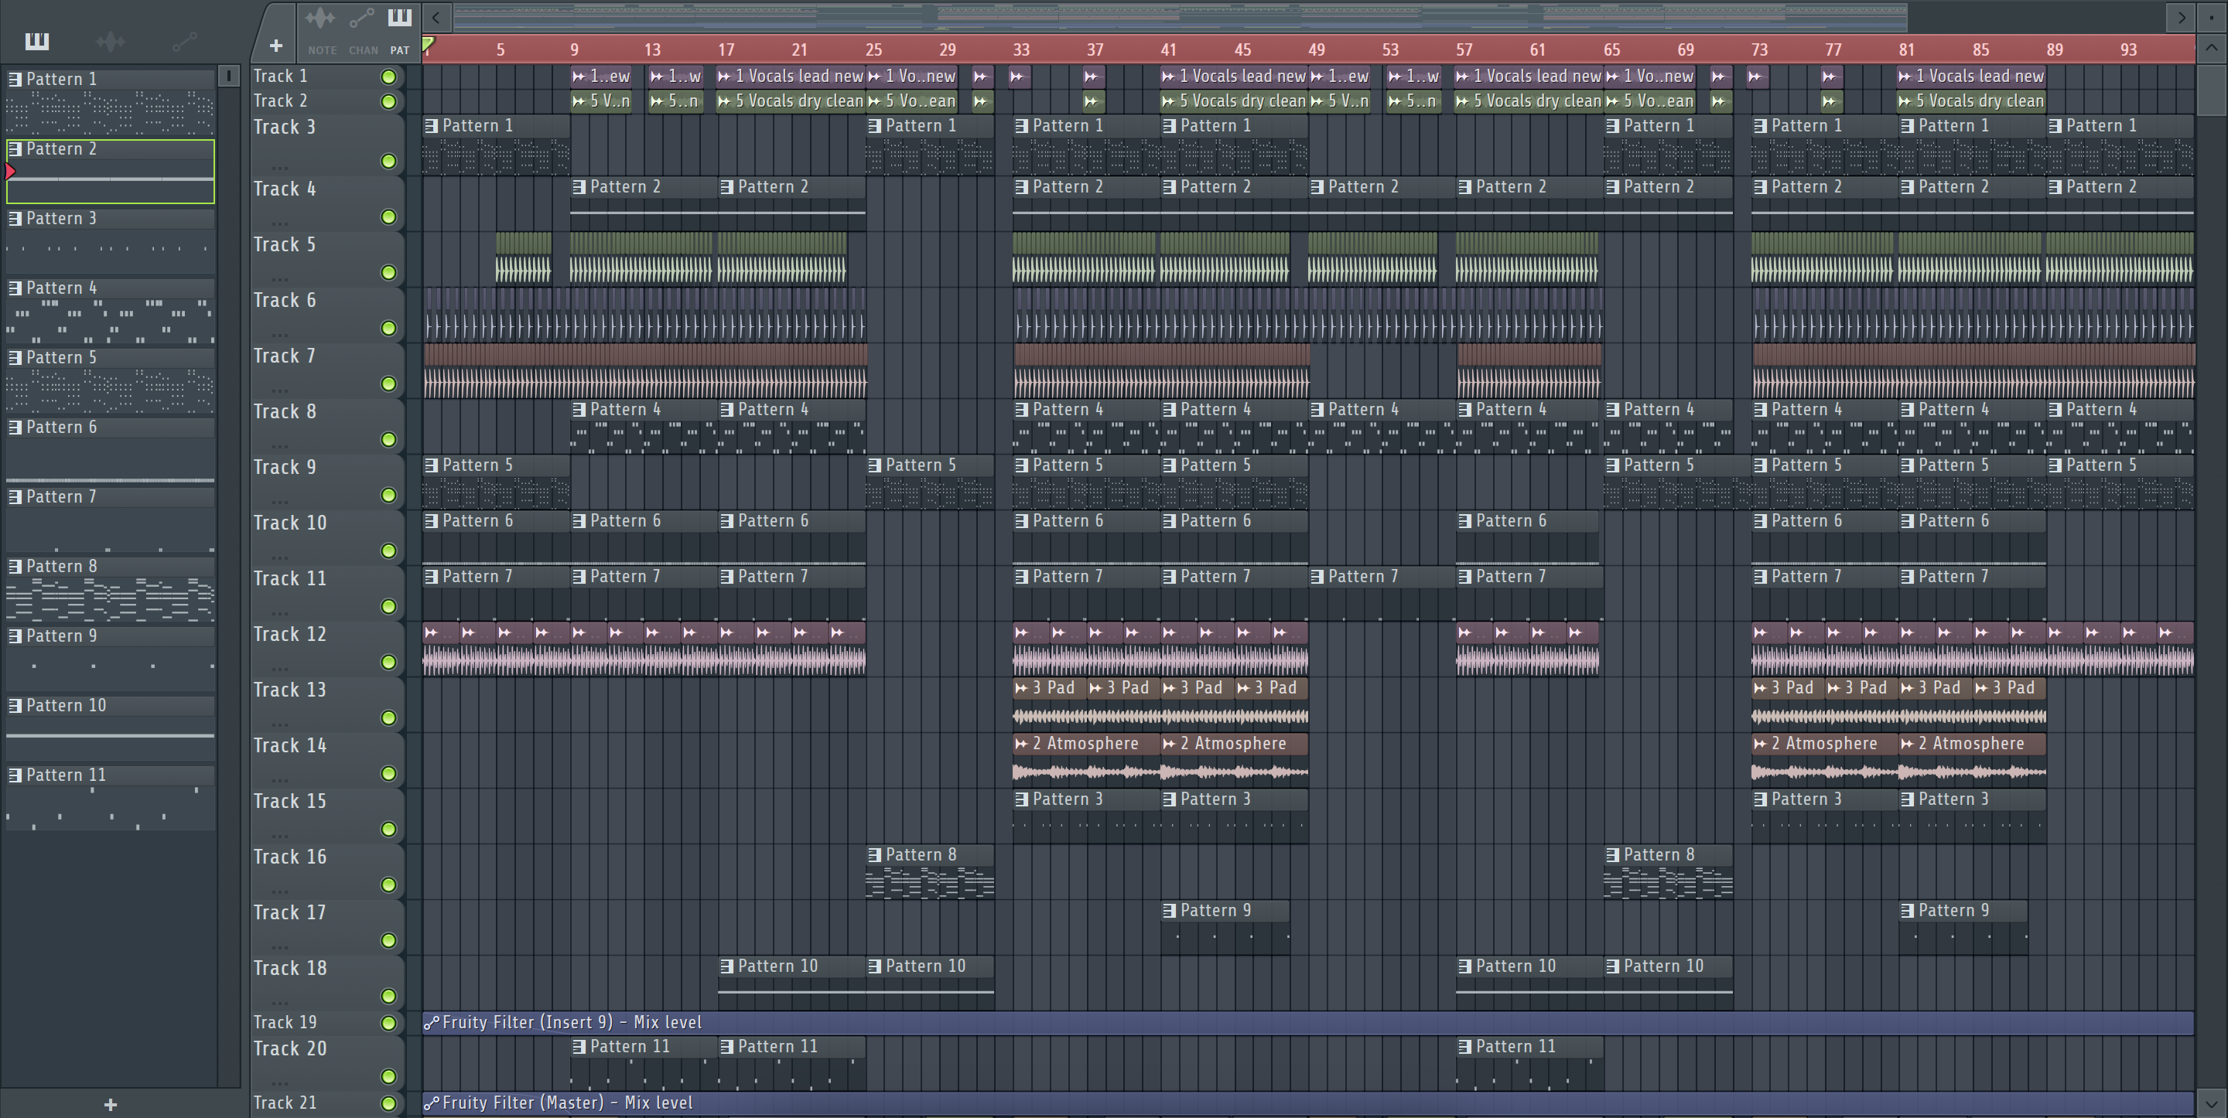Click the automation icon on Fruity Filter Insert 9 clip

pyautogui.click(x=431, y=1023)
